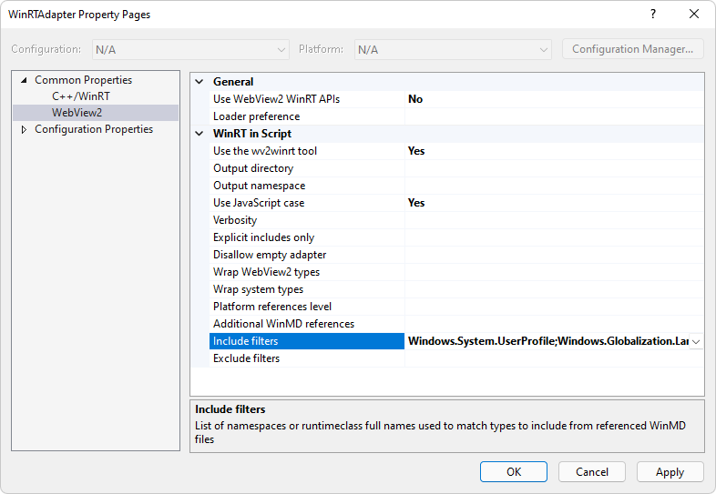
Task: Click the Verbosity value field
Action: pos(554,220)
